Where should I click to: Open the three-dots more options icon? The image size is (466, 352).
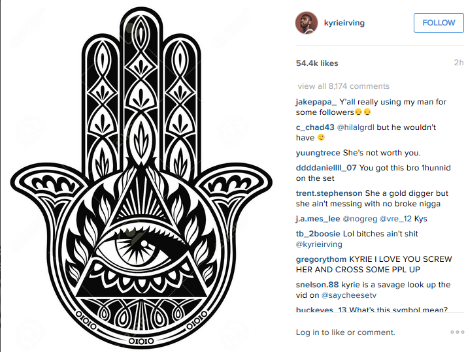456,332
